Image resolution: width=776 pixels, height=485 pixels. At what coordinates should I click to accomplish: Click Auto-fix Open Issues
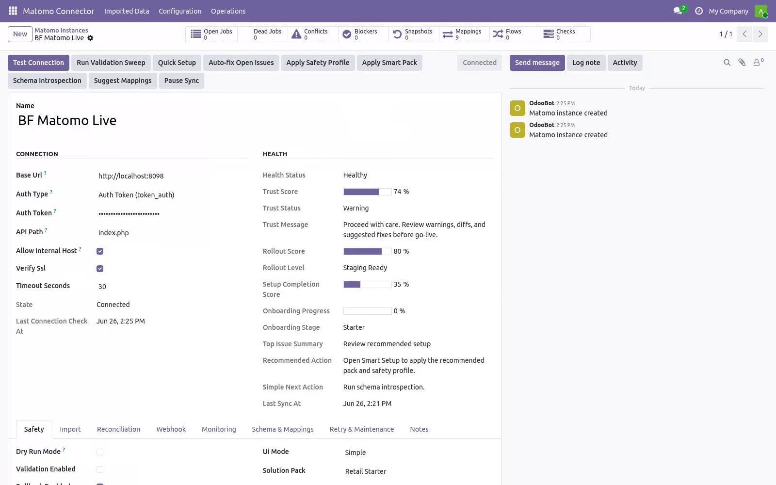click(x=241, y=63)
